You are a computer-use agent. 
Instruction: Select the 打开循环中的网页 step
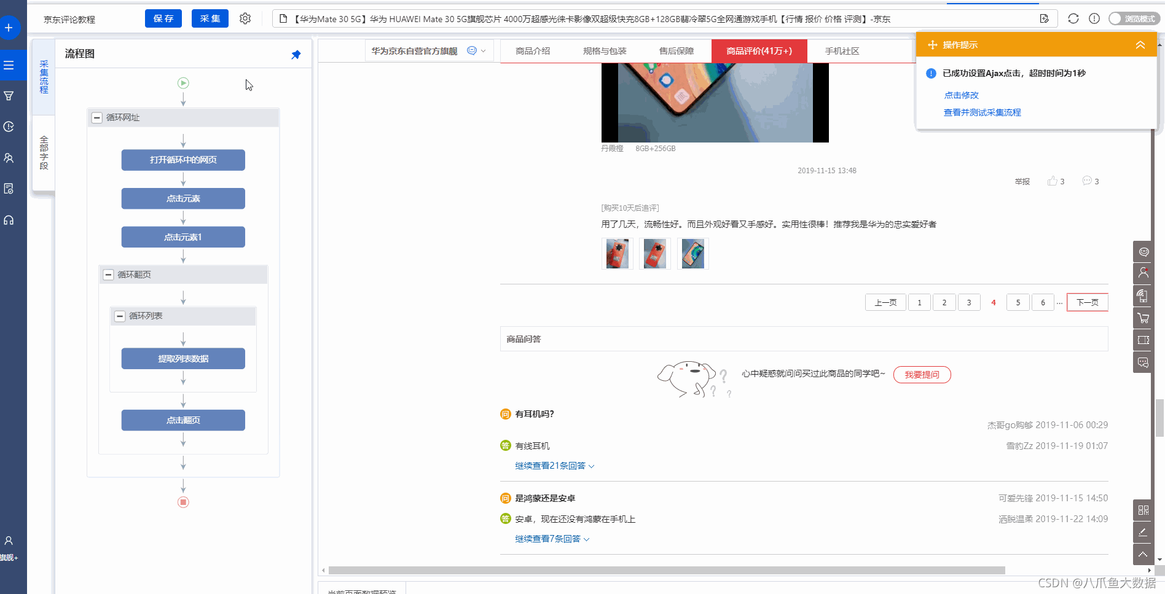pyautogui.click(x=183, y=160)
